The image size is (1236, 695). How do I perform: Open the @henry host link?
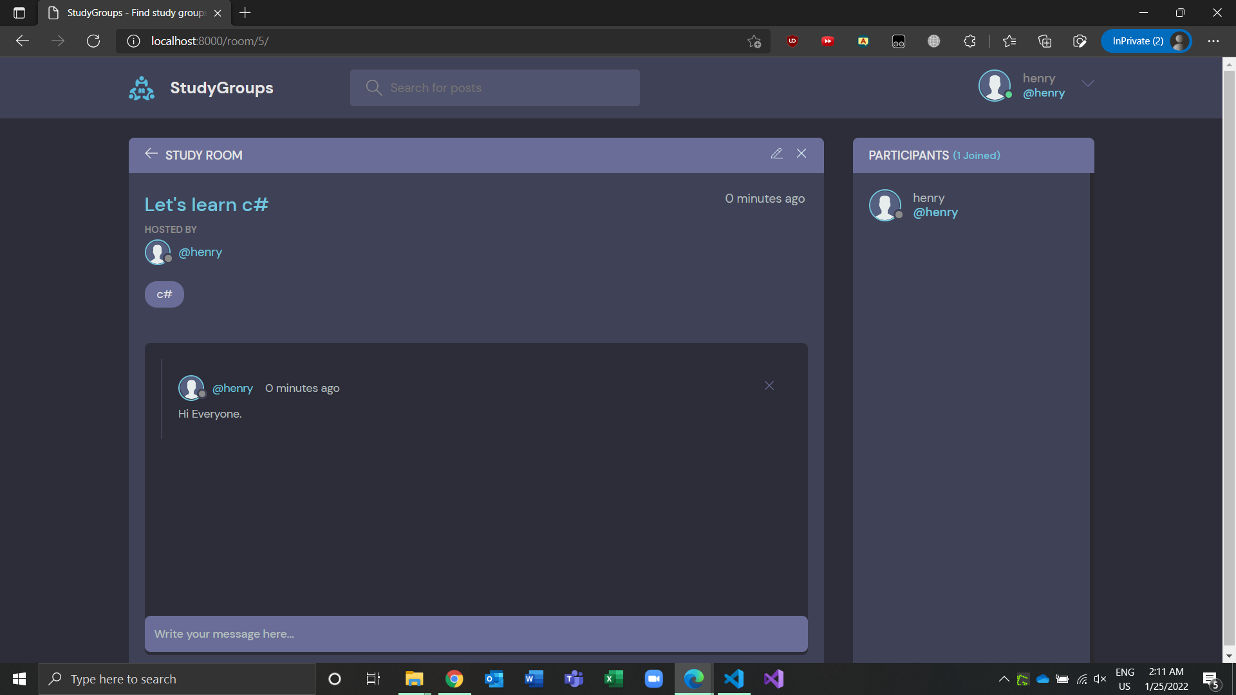[x=200, y=252]
